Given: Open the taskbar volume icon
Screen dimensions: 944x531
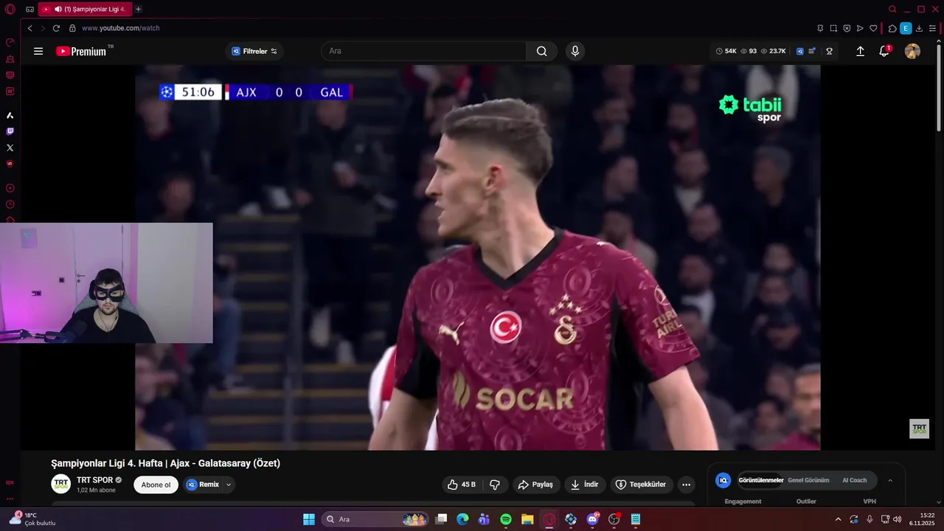Looking at the screenshot, I should 898,519.
